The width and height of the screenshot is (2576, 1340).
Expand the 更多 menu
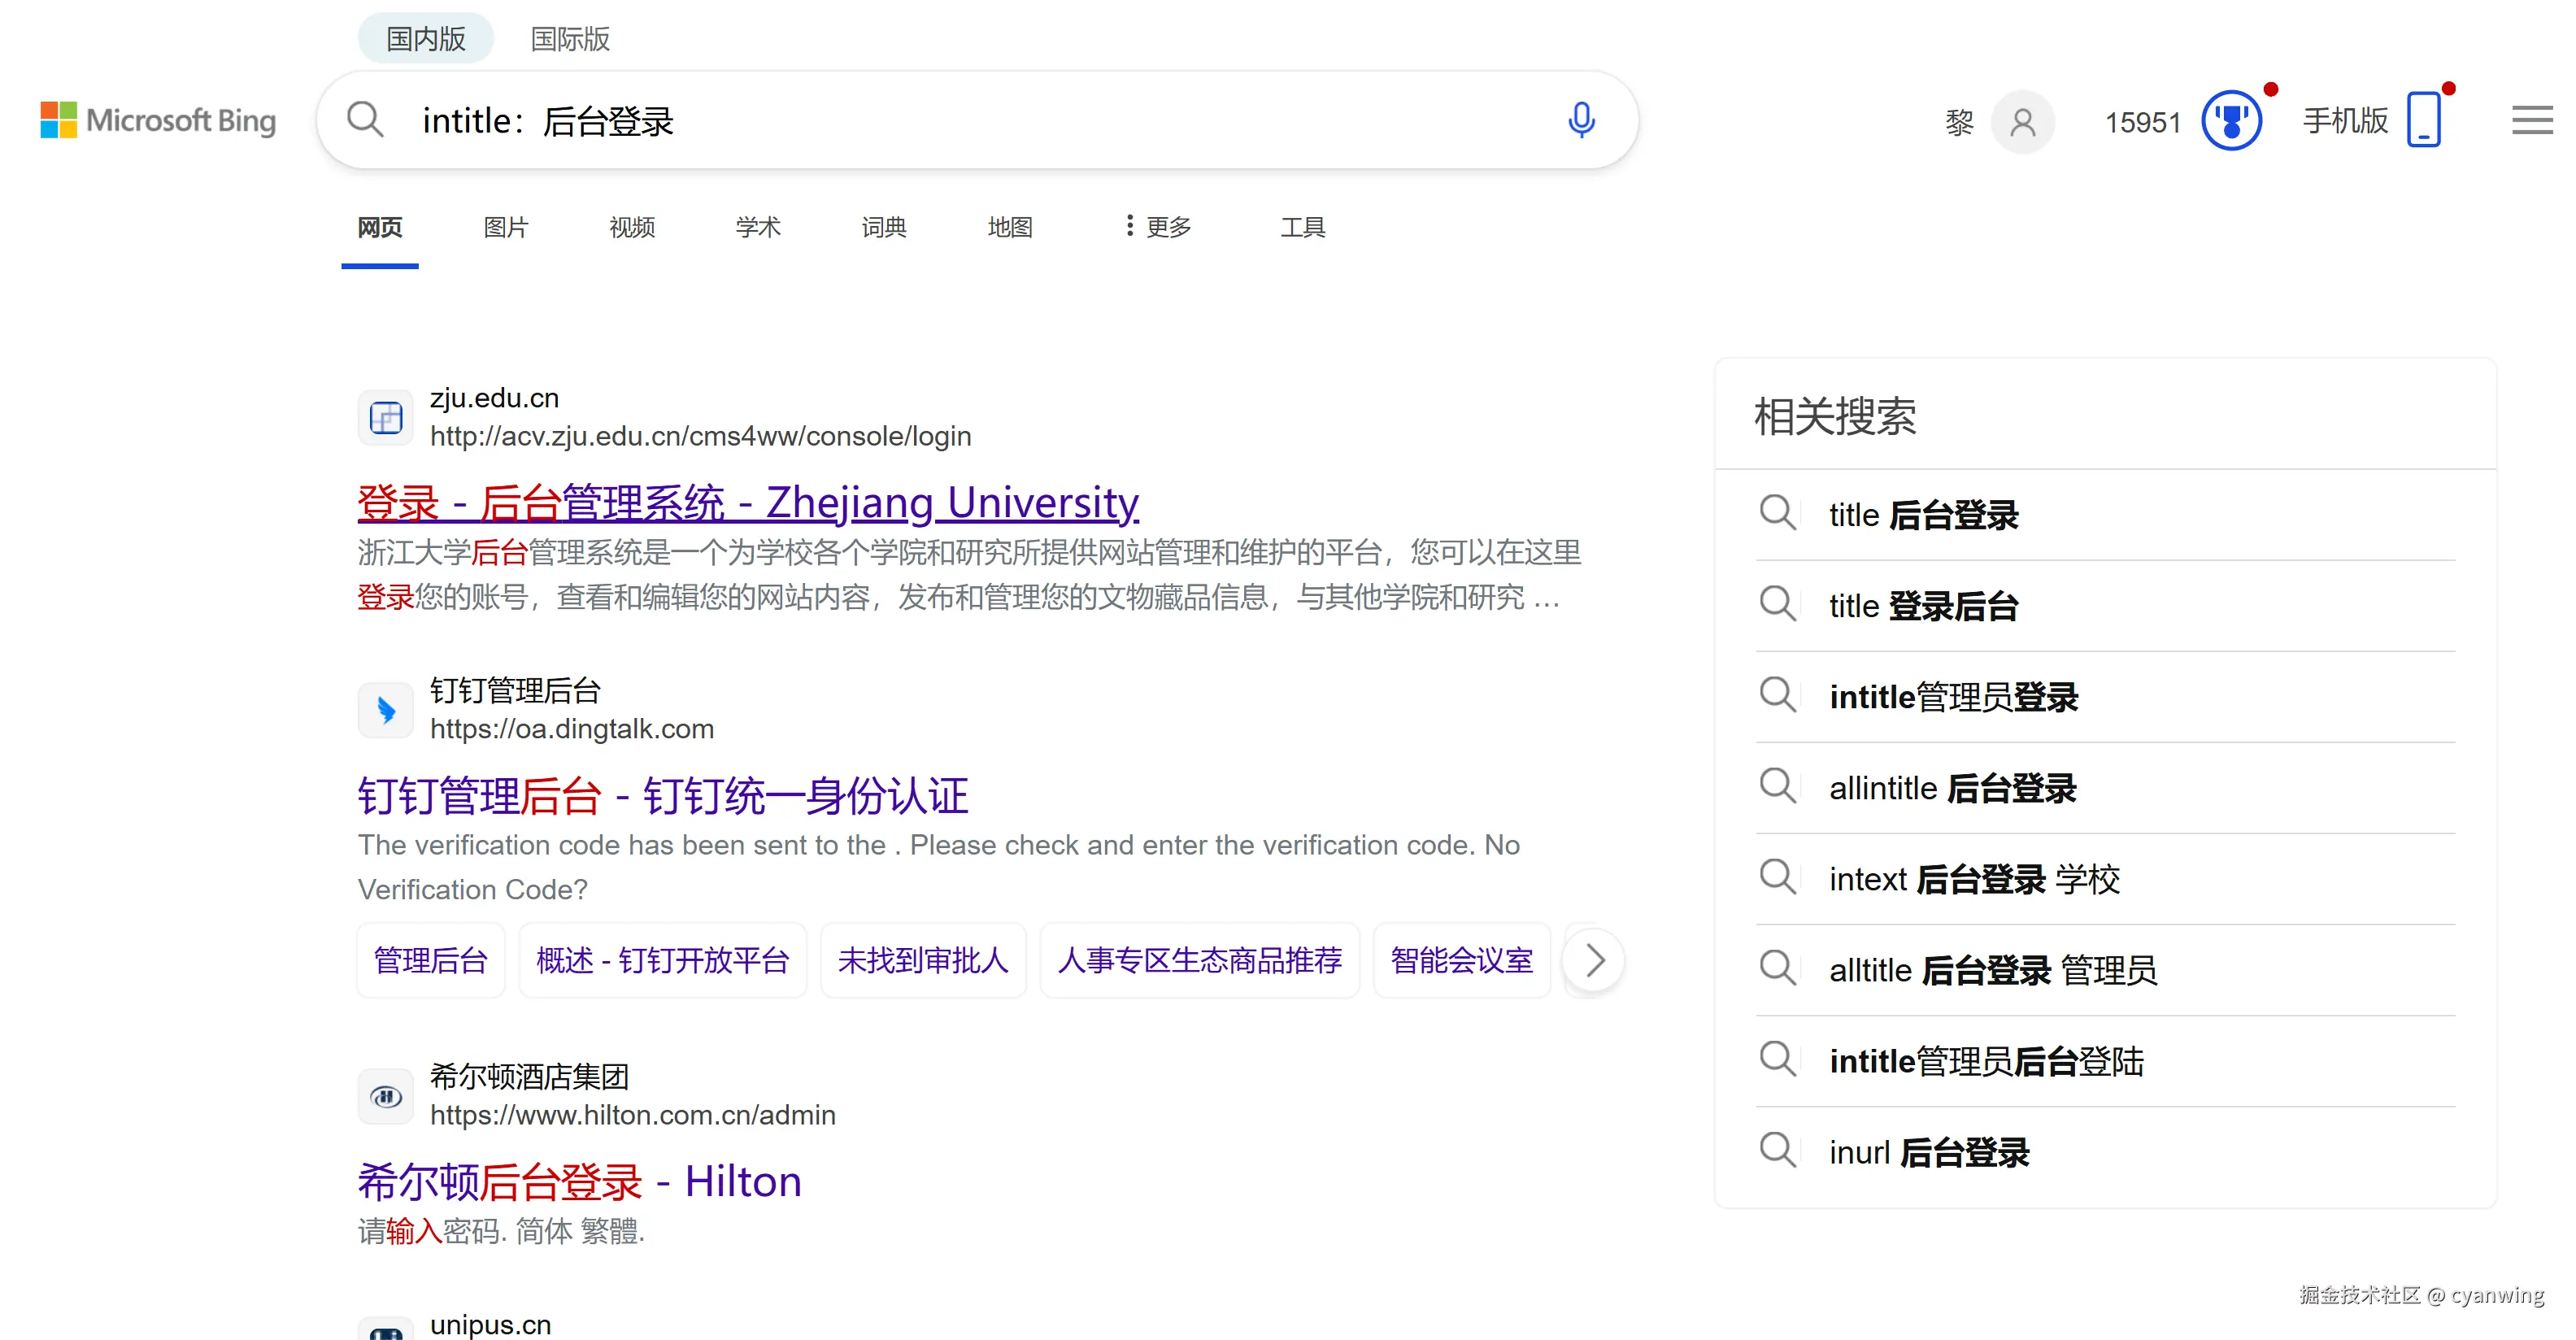[x=1158, y=227]
